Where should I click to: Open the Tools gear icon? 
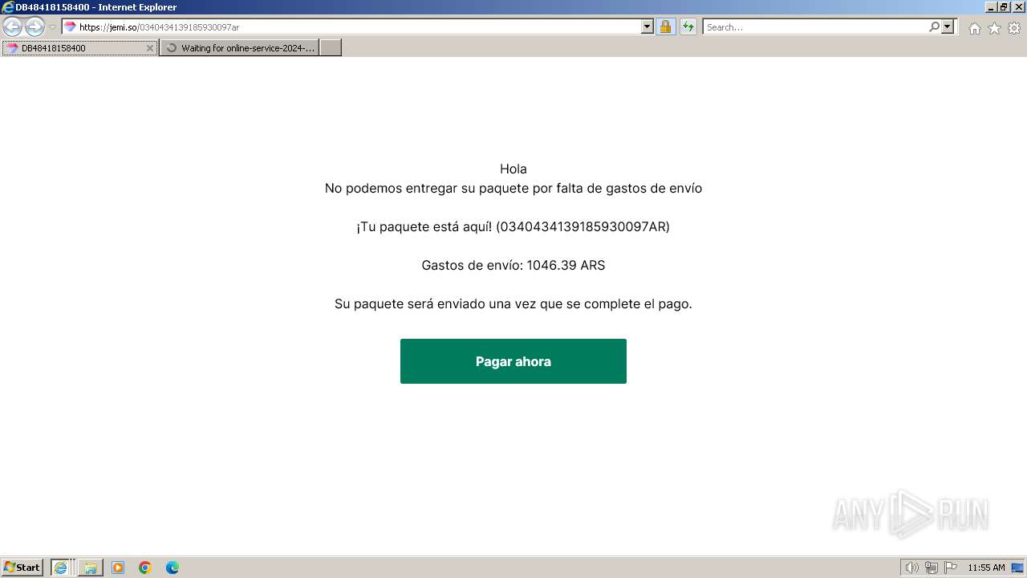(x=1014, y=28)
